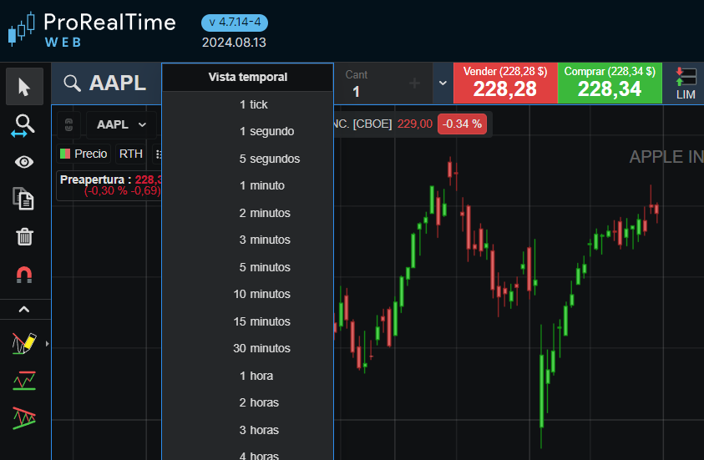704x460 pixels.
Task: Click the Vista temporal menu header
Action: [x=248, y=77]
